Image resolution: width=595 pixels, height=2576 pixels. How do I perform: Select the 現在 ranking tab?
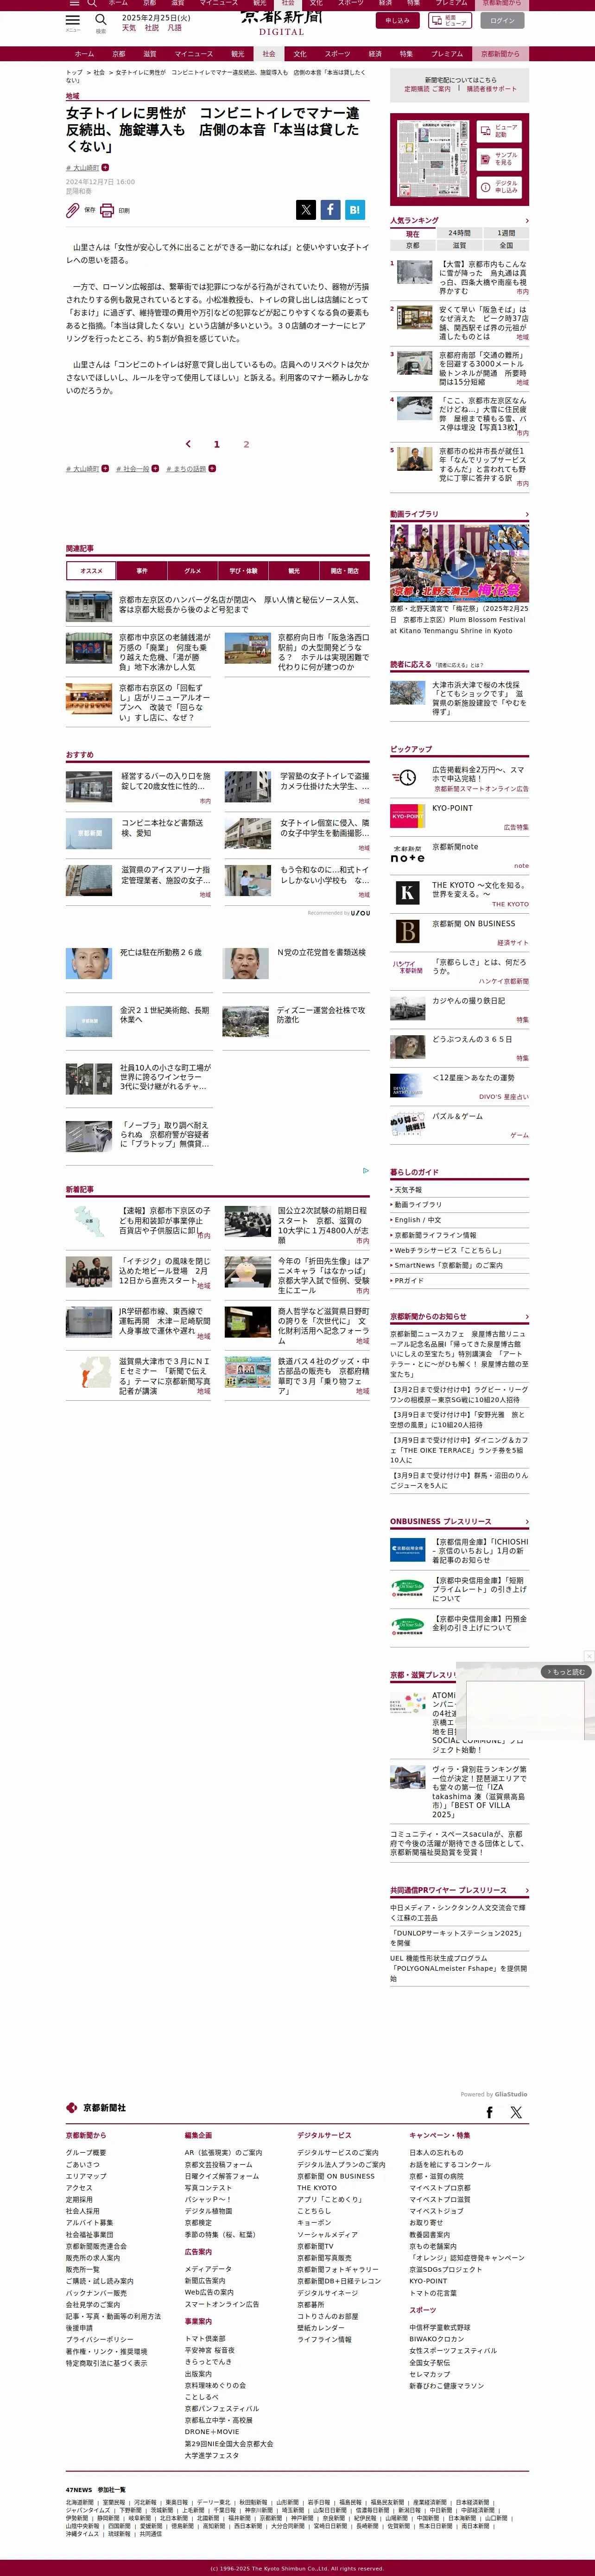412,233
